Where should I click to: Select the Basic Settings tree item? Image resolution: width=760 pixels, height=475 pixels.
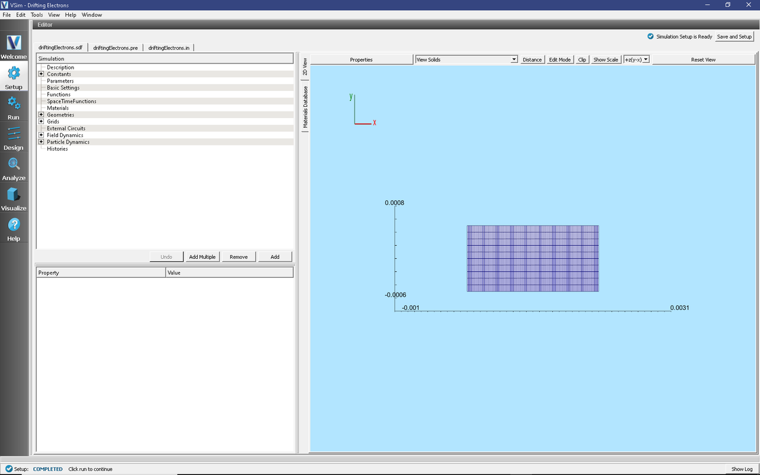tap(63, 88)
